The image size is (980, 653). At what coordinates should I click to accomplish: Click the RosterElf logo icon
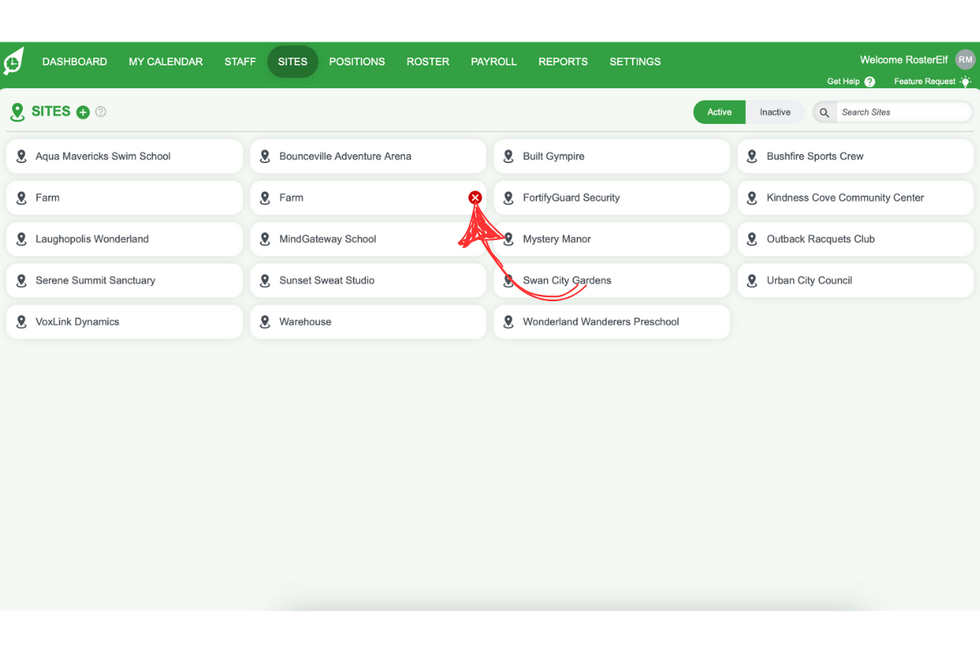point(14,62)
